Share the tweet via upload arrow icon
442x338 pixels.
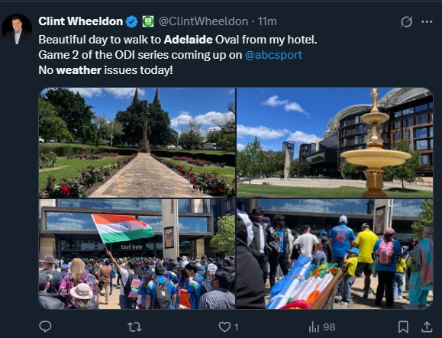click(427, 327)
